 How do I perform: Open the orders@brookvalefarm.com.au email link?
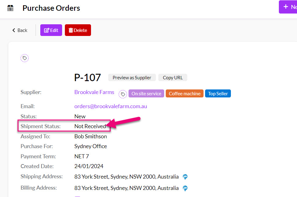[x=111, y=106]
